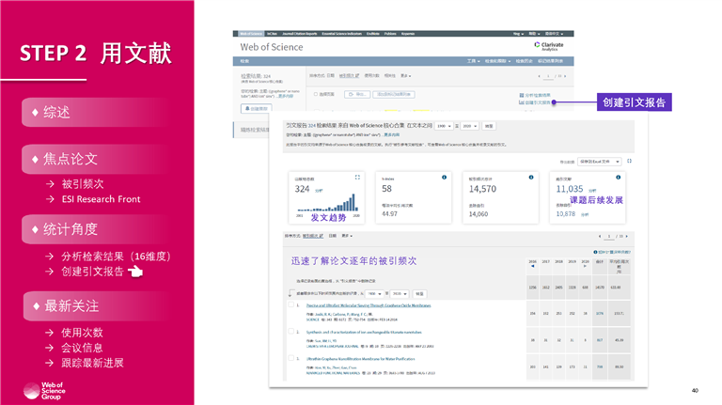Viewport: 722px width, 405px height.
Task: Click the add to marked list button
Action: pos(394,94)
